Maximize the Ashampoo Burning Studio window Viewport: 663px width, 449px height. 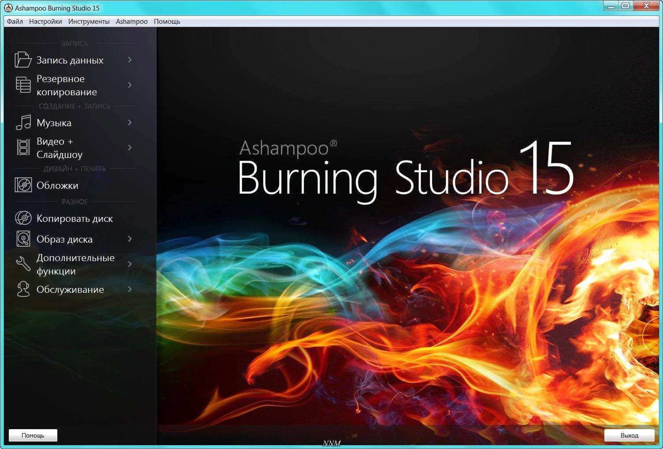point(626,6)
